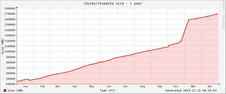Click the Dec month label
This screenshot has width=226, height=94.
pos(210,86)
